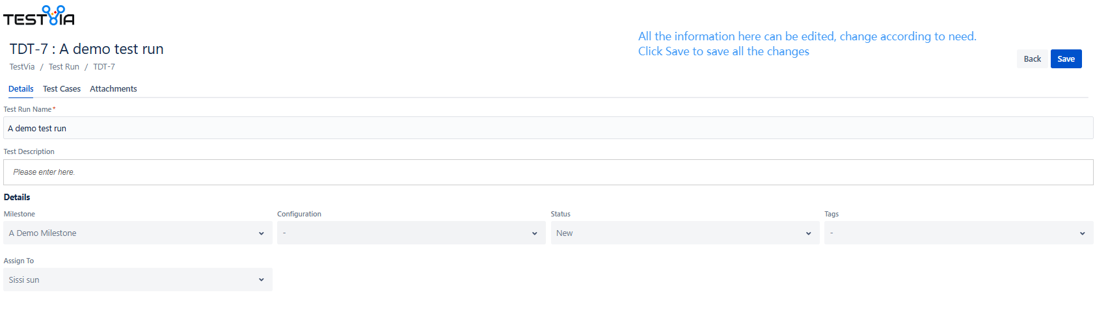
Task: Open the Test Cases tab
Action: click(x=62, y=89)
